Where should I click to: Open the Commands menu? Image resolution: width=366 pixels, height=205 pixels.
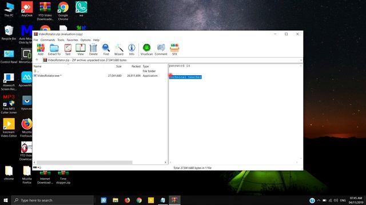(x=47, y=40)
